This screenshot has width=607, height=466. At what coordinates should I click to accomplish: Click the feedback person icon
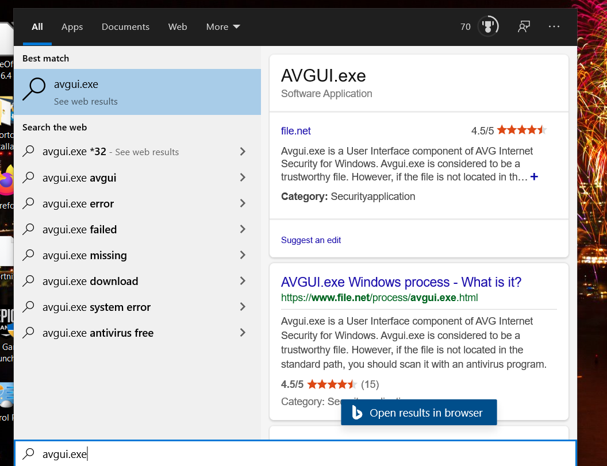point(524,26)
